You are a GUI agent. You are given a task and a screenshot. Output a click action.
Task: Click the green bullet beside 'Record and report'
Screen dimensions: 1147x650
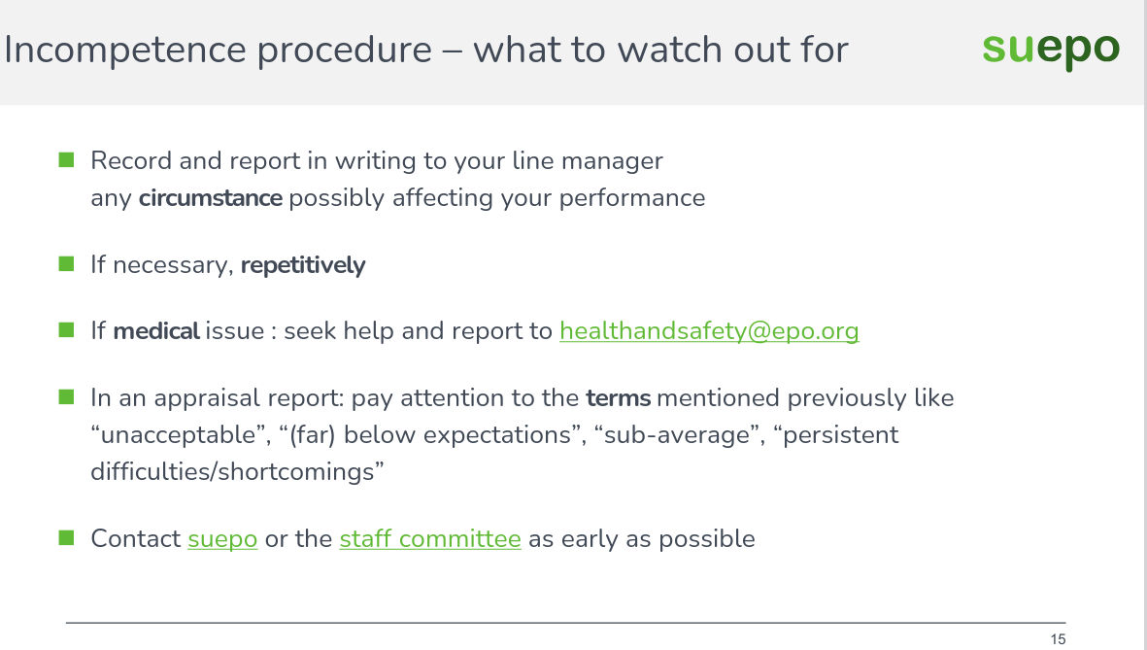67,159
